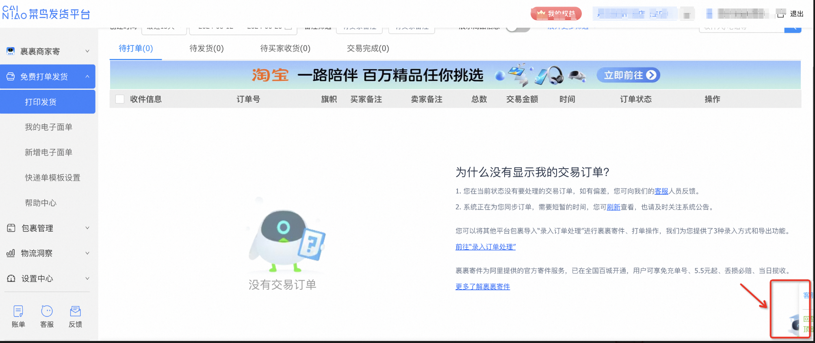Open 客服 customer service icon in sidebar
815x343 pixels.
click(47, 311)
